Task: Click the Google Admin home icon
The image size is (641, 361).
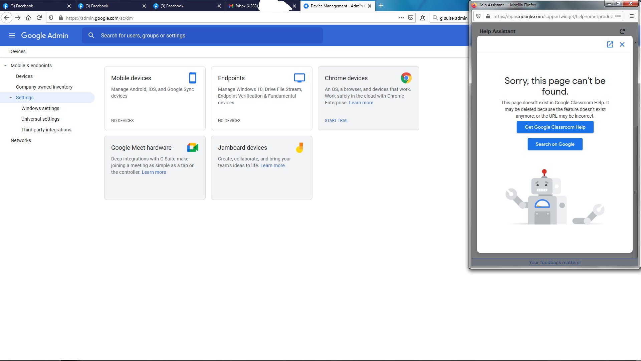Action: 44,35
